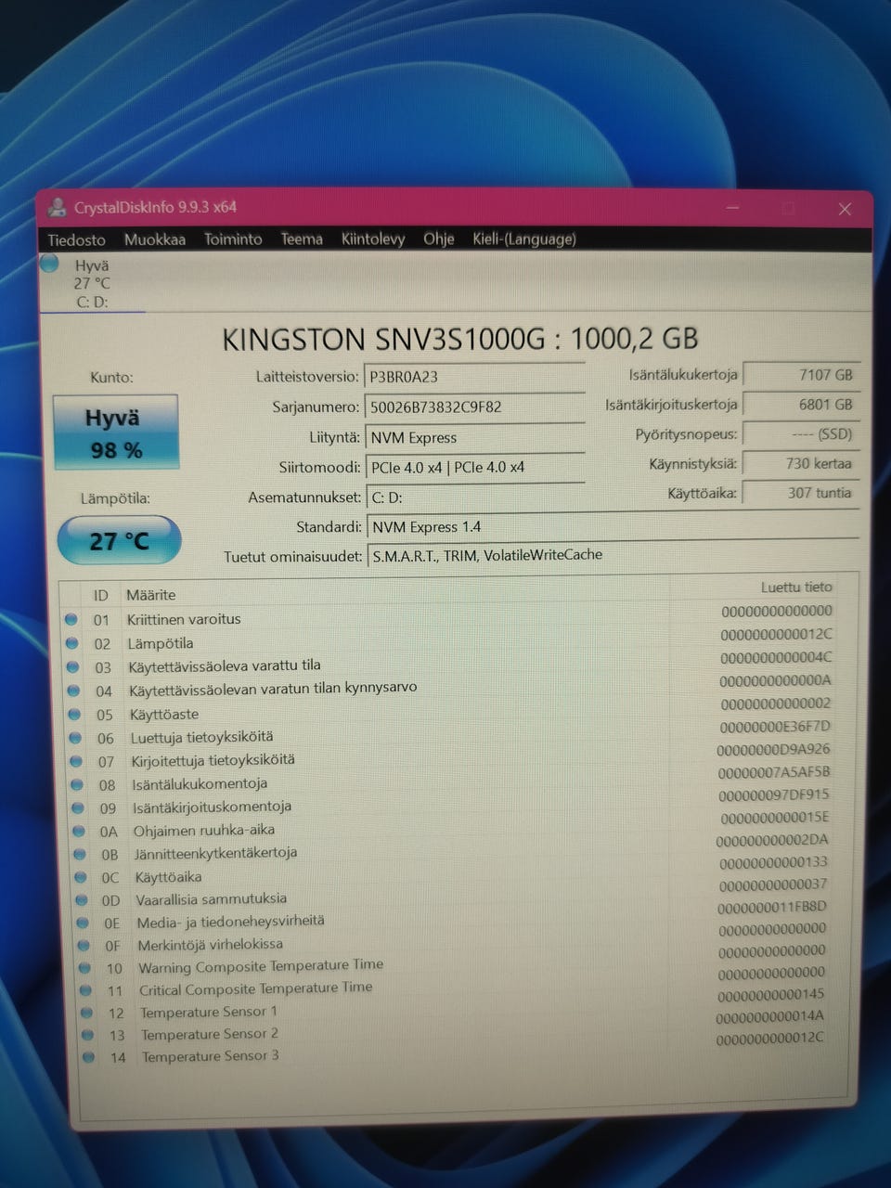891x1188 pixels.
Task: Click the CrystalDiskInfo app icon in title bar
Action: point(58,207)
